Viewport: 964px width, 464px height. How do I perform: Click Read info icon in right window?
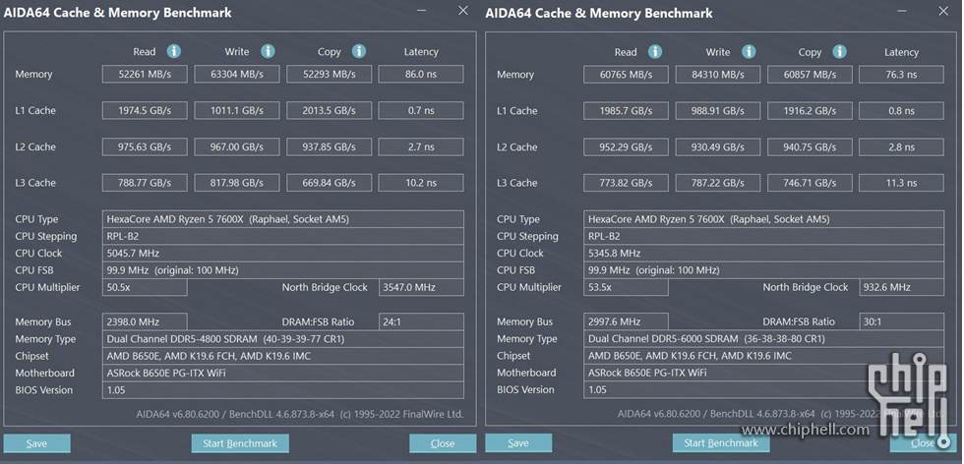(x=655, y=52)
